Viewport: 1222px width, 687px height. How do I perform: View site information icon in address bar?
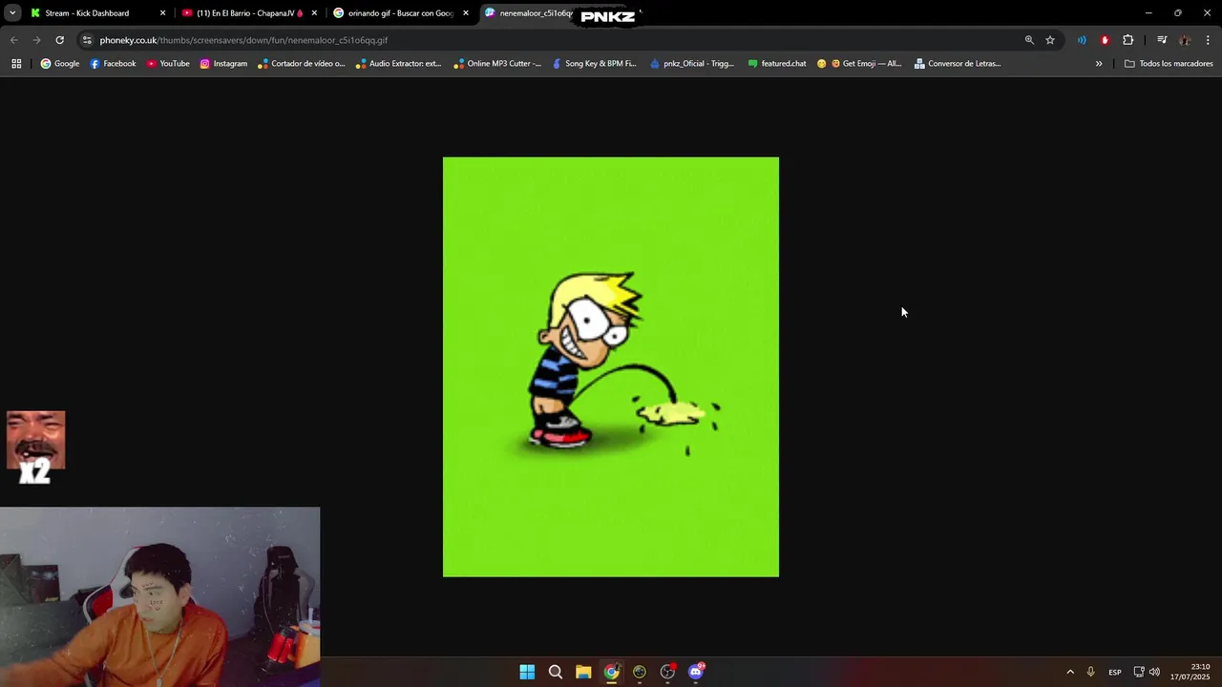point(87,40)
